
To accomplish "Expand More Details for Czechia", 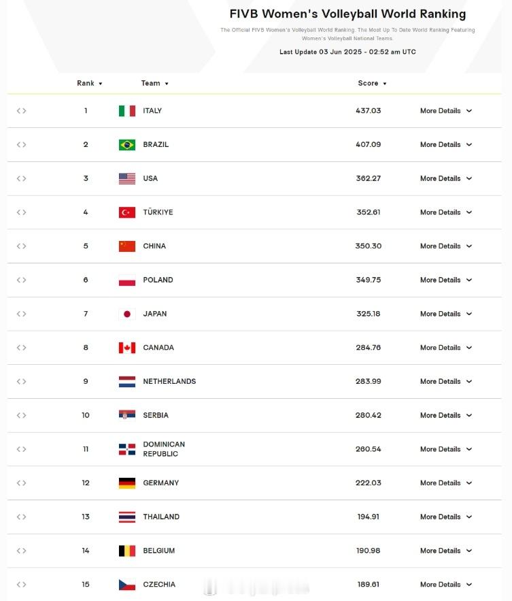I will coord(446,585).
